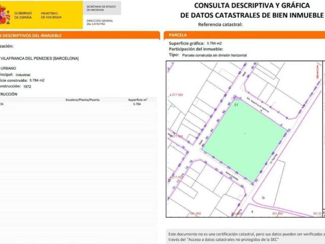This screenshot has height=244, width=325.
Task: Click the '5.784' table cell value
Action: (x=137, y=104)
